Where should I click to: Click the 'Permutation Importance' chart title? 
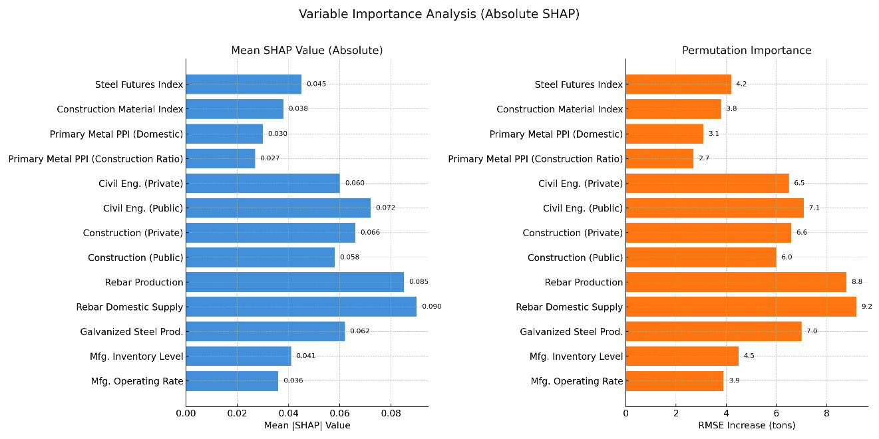pos(747,51)
